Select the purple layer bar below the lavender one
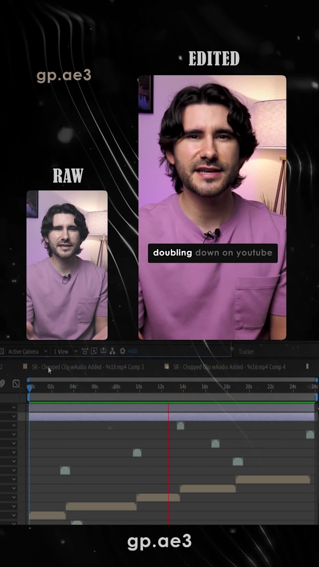Image resolution: width=319 pixels, height=567 pixels. point(172,417)
